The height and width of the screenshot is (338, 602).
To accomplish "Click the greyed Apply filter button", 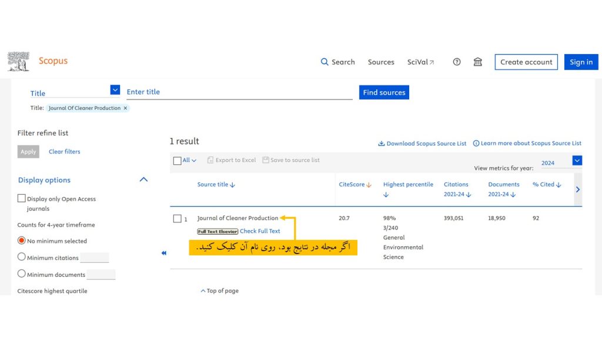I will coord(28,151).
